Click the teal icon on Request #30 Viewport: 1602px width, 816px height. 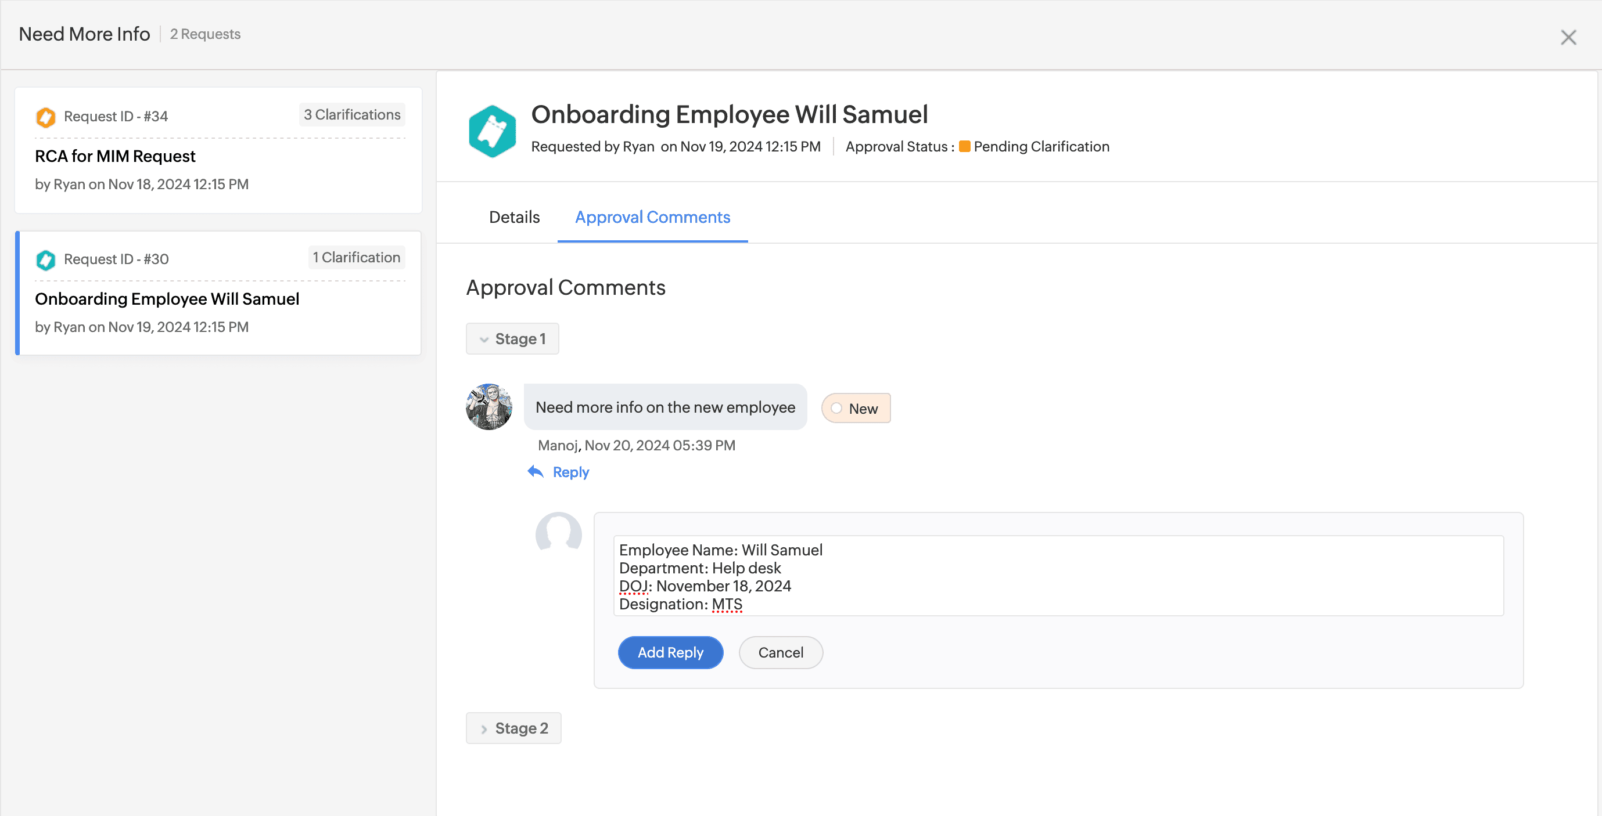(x=45, y=259)
